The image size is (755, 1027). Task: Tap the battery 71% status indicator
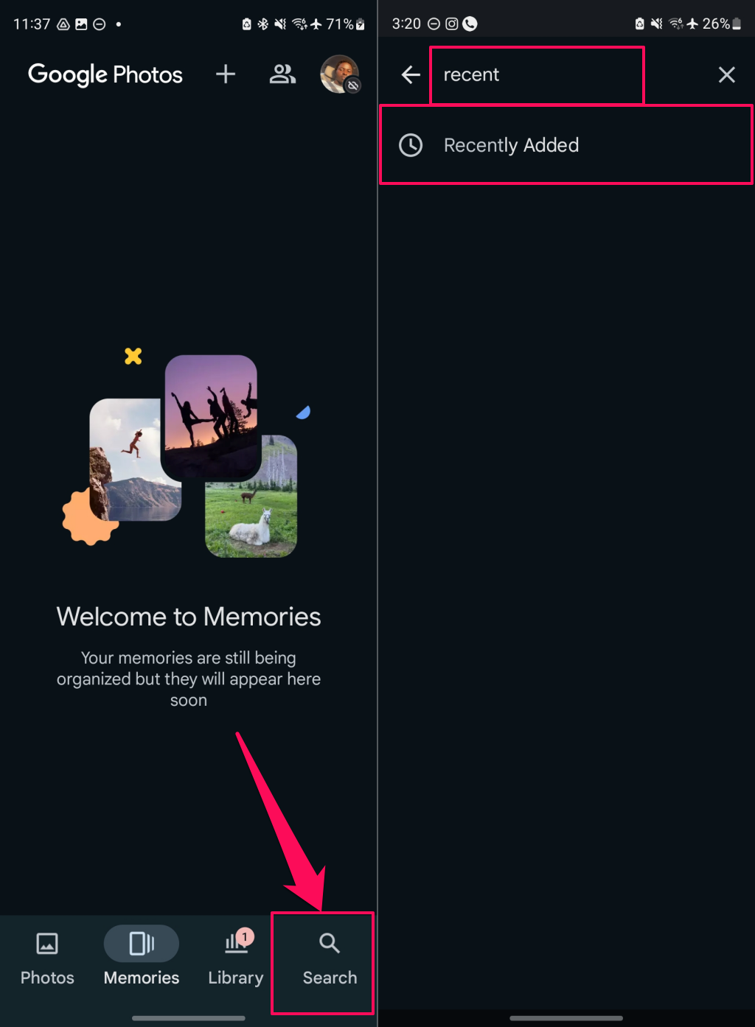pyautogui.click(x=346, y=24)
